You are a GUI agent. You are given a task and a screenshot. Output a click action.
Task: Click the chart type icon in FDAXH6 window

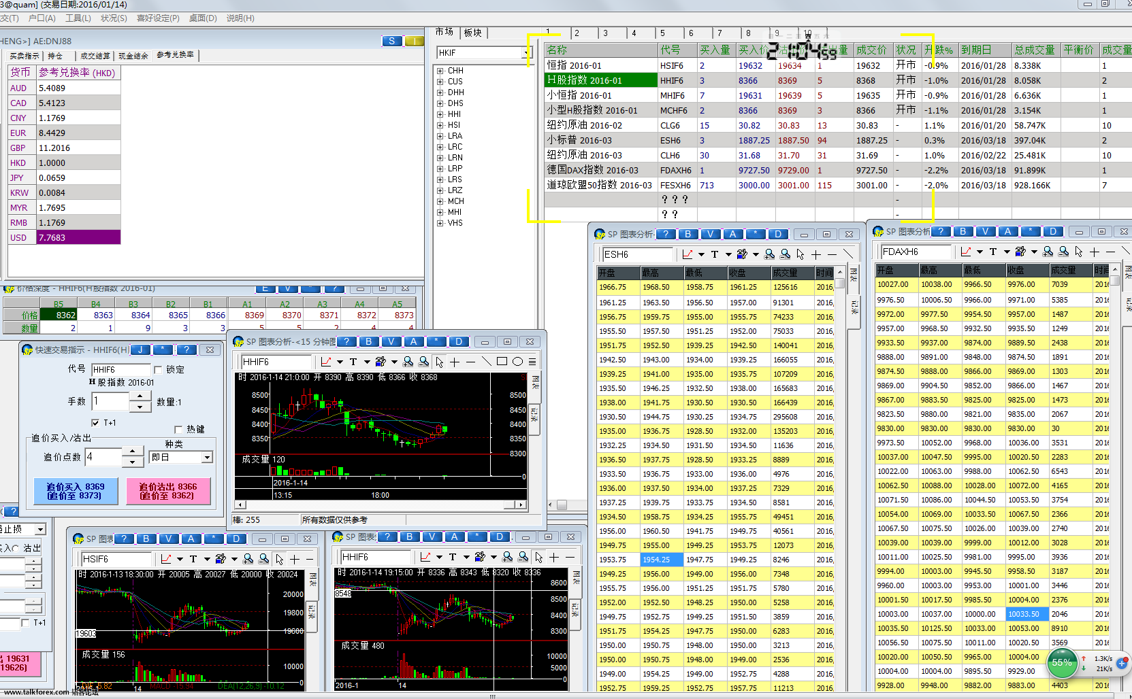[966, 252]
